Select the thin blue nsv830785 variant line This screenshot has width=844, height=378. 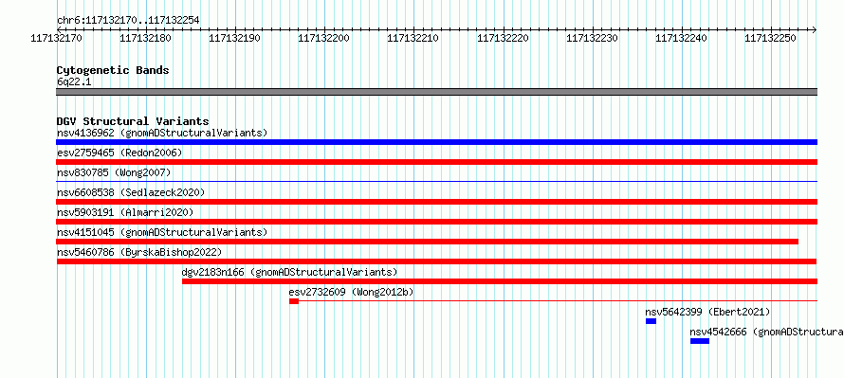coord(436,182)
